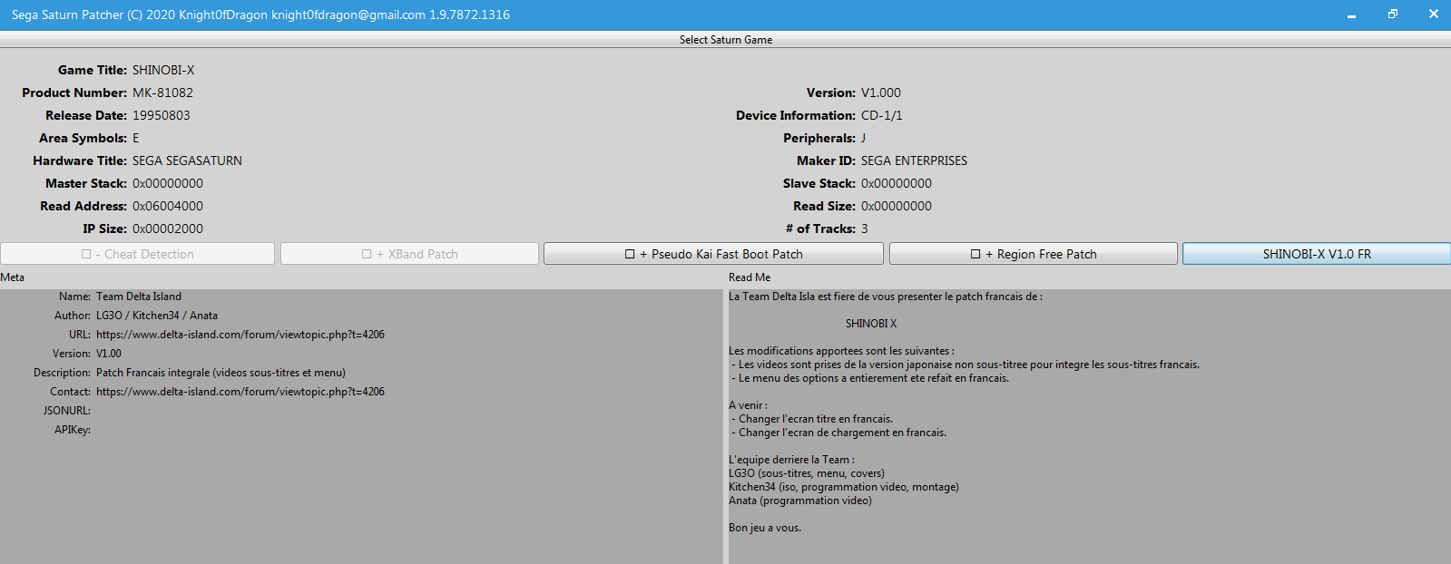Click the Read Me line 'Bon jeu a vous.'
The image size is (1451, 564).
click(765, 528)
